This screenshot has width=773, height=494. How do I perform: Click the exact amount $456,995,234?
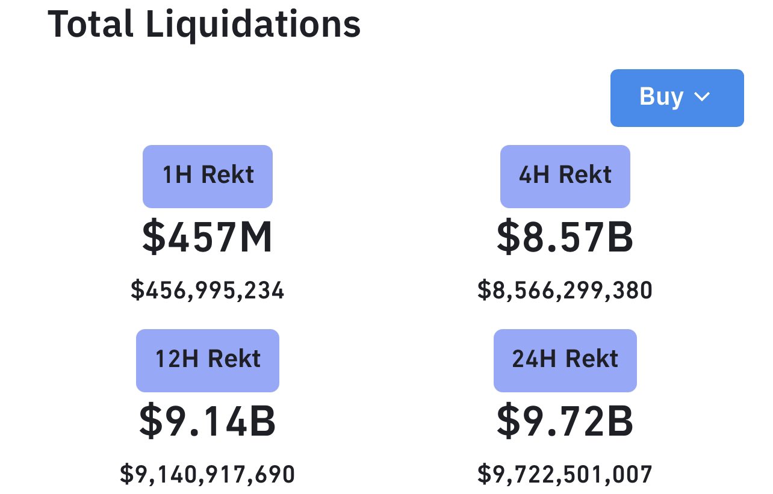(208, 291)
